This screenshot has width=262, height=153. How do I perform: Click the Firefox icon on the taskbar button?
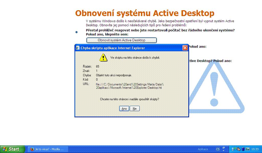pyautogui.click(x=32, y=149)
